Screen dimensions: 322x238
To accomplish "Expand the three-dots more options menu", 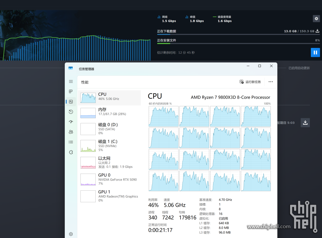I will pyautogui.click(x=270, y=82).
